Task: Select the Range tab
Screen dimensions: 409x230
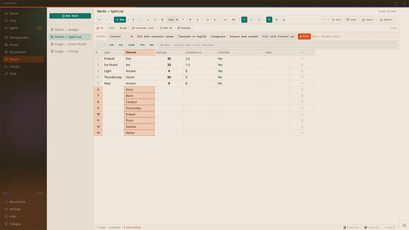Action: point(123,28)
